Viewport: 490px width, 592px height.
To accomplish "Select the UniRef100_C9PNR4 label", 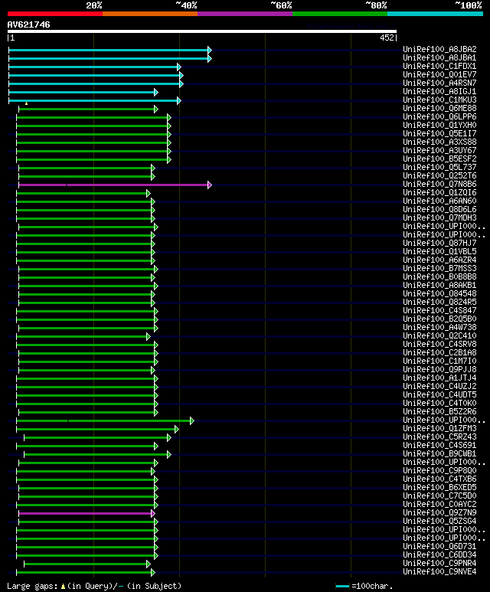I will click(x=439, y=564).
